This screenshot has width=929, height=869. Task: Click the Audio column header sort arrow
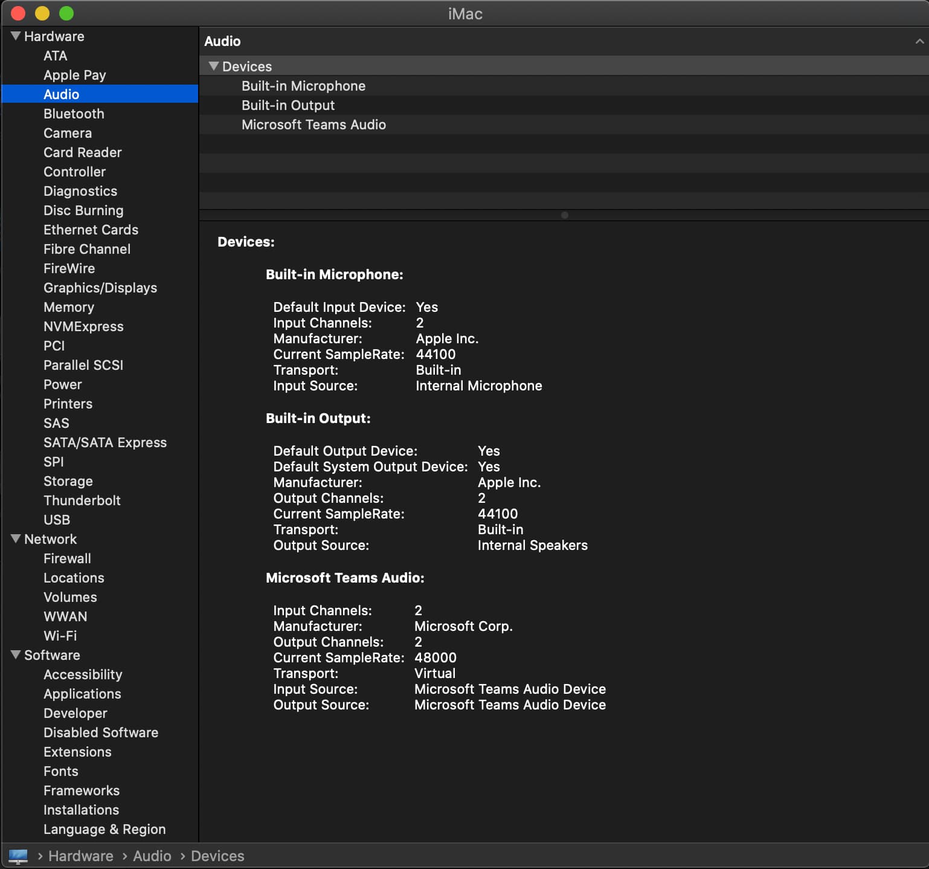[x=919, y=41]
